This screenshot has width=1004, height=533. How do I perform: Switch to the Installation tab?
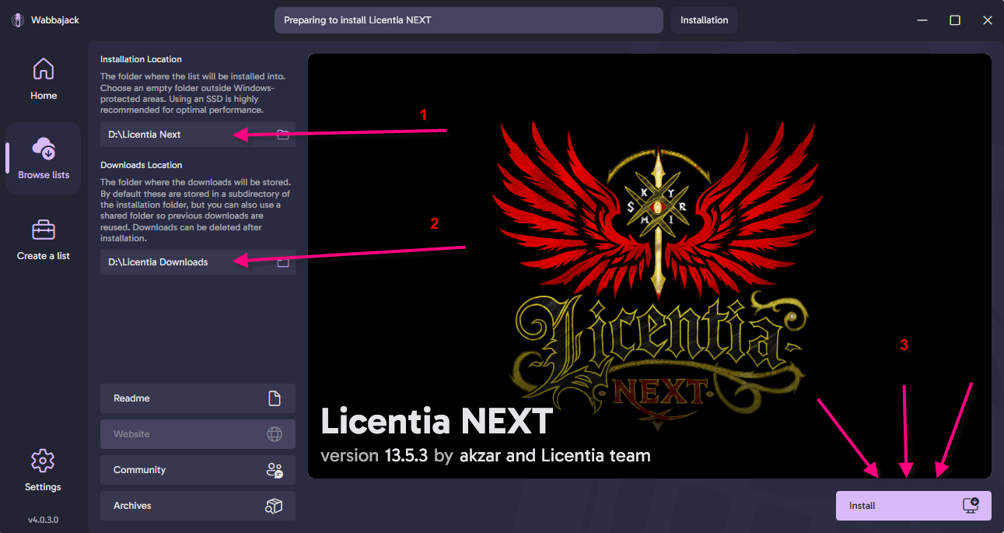click(704, 20)
